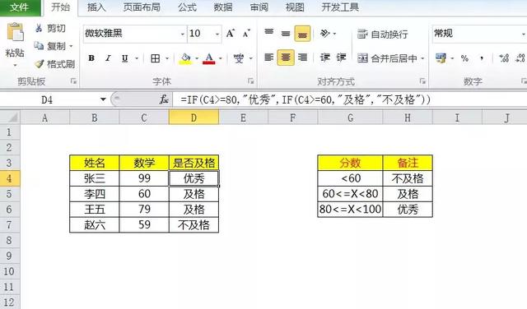Apply comma thousands separator style
Viewport: 527px width, 309px height.
click(x=482, y=58)
